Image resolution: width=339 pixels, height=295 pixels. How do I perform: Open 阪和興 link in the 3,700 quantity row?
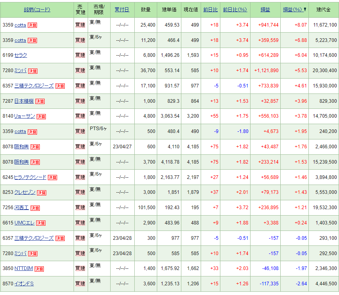point(22,162)
